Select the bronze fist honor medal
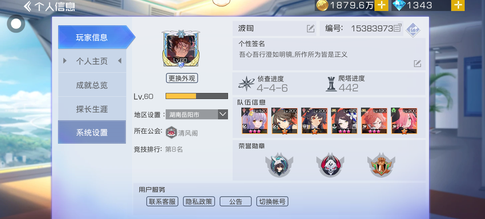This screenshot has width=485, height=219. click(381, 165)
